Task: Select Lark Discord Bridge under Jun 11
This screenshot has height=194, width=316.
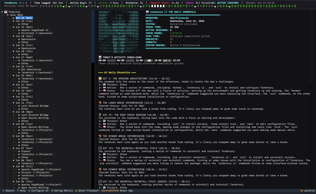Action: pos(35,106)
